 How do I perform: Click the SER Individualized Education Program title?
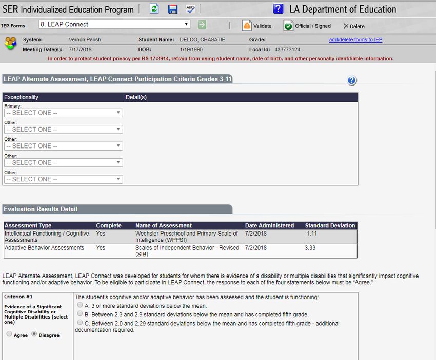68,9
